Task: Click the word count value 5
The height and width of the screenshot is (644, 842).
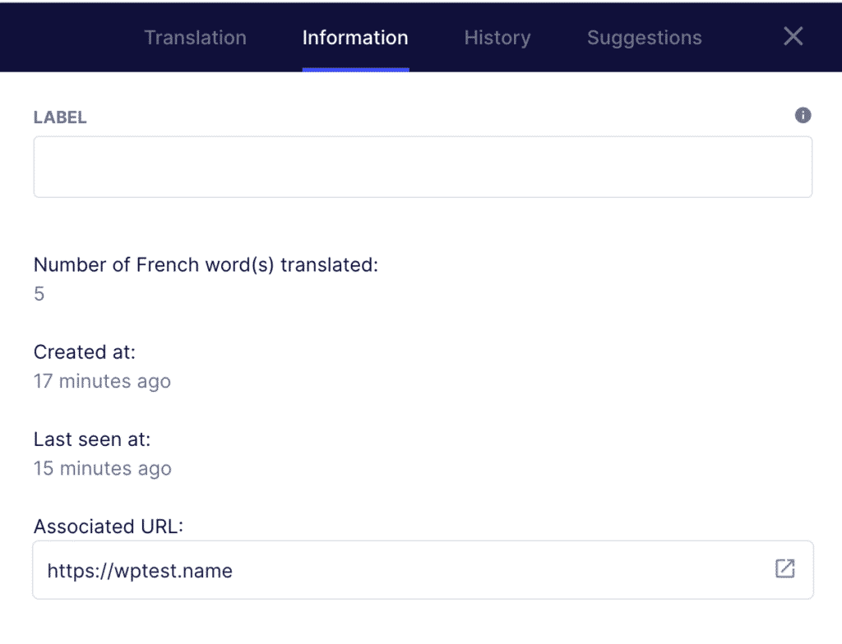Action: click(39, 293)
